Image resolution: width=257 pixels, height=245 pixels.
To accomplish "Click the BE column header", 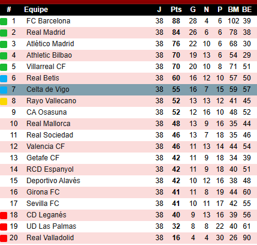I will click(247, 10).
